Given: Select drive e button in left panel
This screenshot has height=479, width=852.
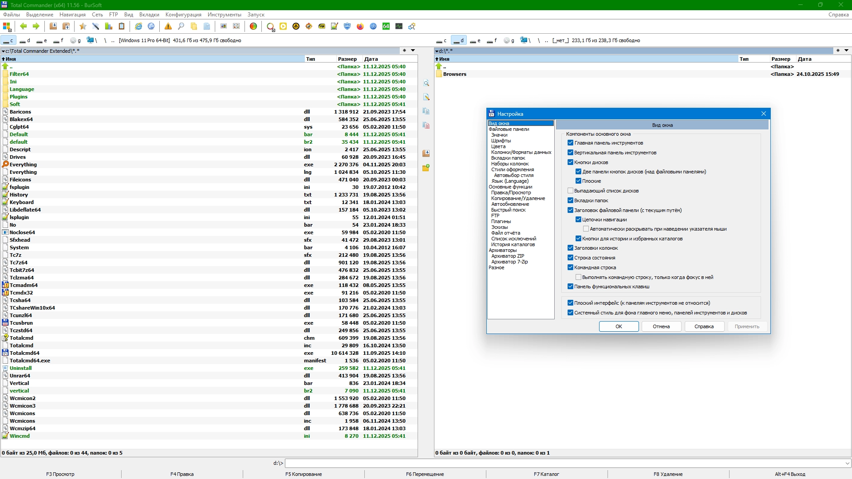Looking at the screenshot, I should pyautogui.click(x=42, y=40).
